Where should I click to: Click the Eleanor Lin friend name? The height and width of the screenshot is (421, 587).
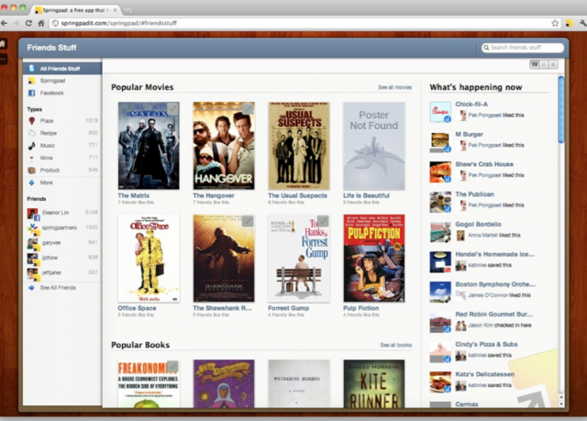pos(55,213)
